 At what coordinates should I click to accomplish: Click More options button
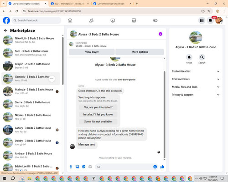pos(140,52)
